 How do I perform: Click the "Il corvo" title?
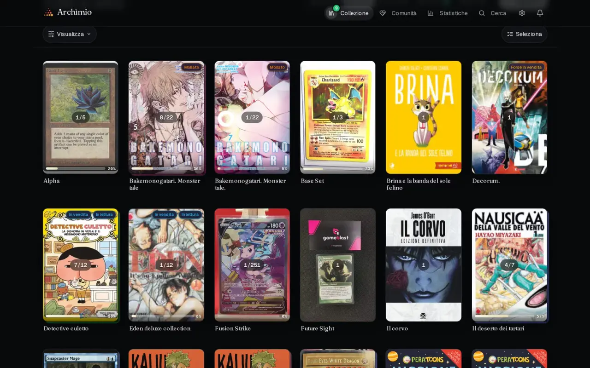pyautogui.click(x=397, y=328)
